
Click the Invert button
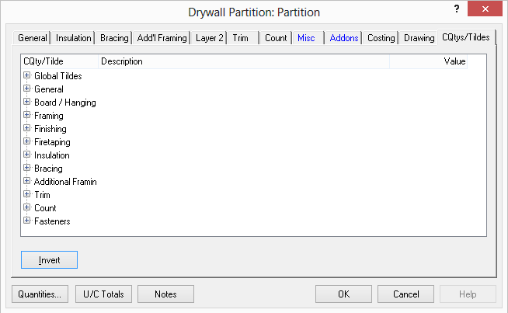49,259
